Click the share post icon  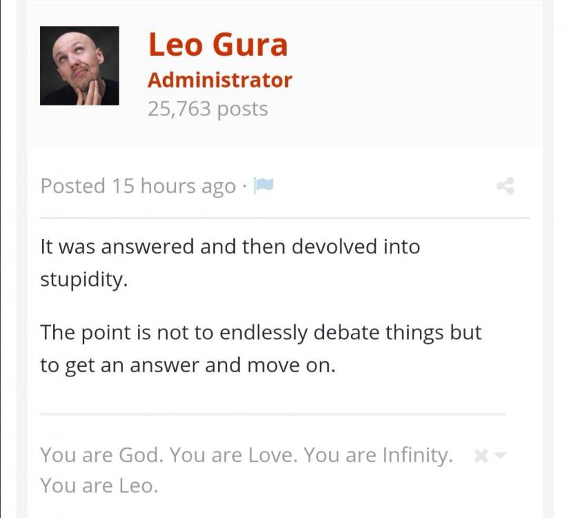click(505, 185)
